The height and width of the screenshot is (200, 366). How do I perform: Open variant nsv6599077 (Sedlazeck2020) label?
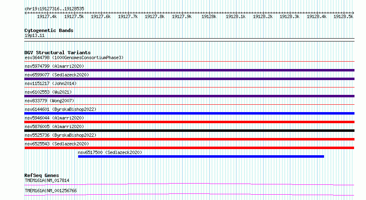coord(57,75)
